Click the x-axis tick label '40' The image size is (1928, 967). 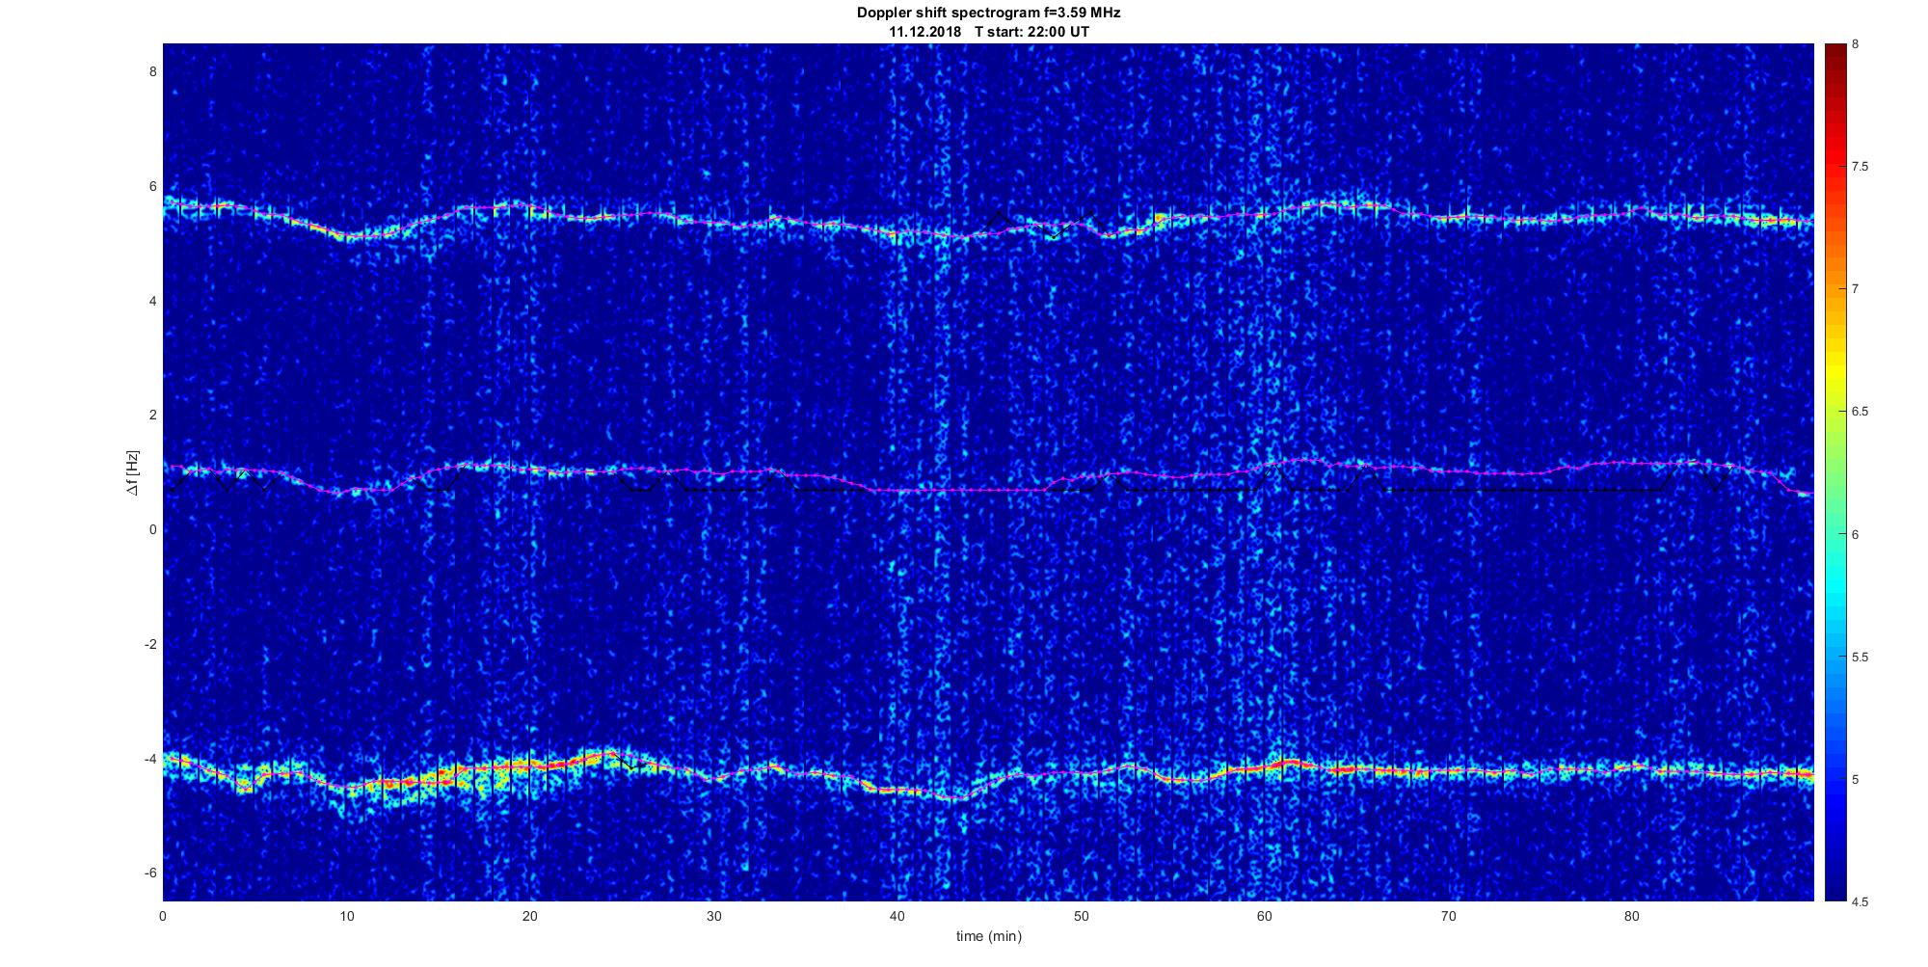pyautogui.click(x=897, y=916)
